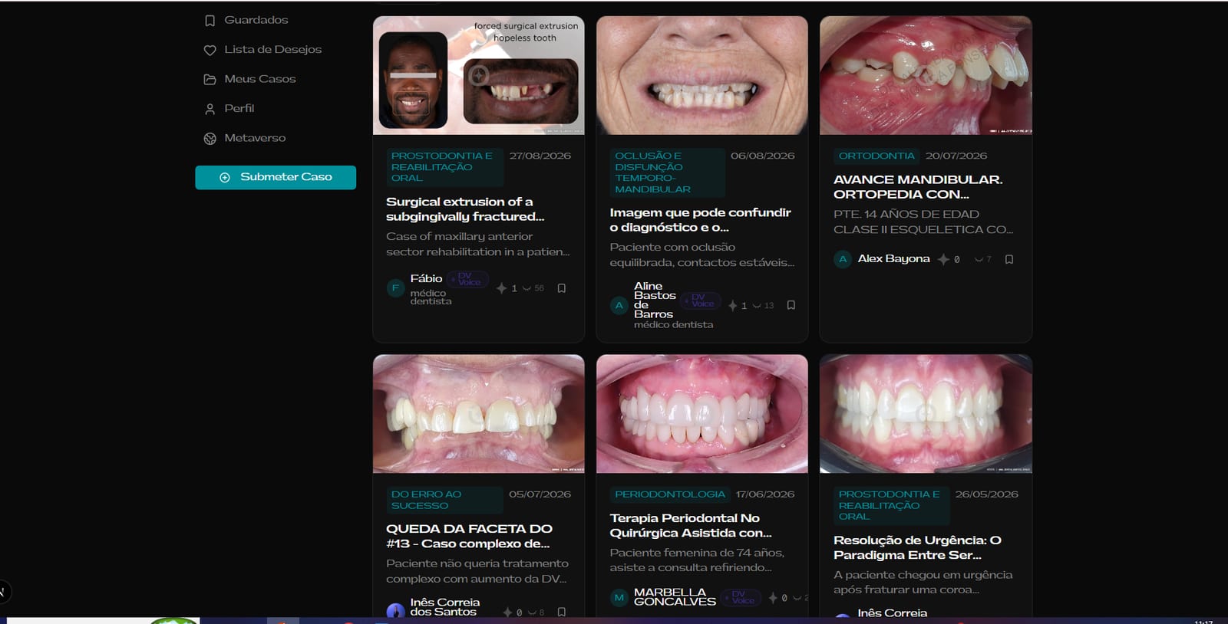
Task: Open the Terapia Periodontal case photo
Action: point(702,414)
